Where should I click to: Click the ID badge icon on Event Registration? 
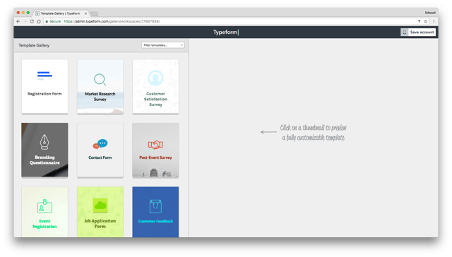click(x=44, y=206)
